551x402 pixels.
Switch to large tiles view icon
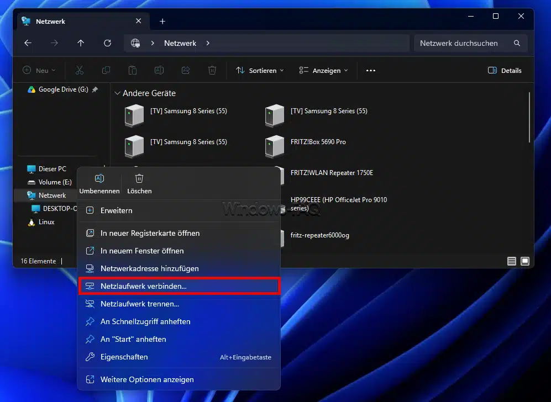pyautogui.click(x=525, y=261)
